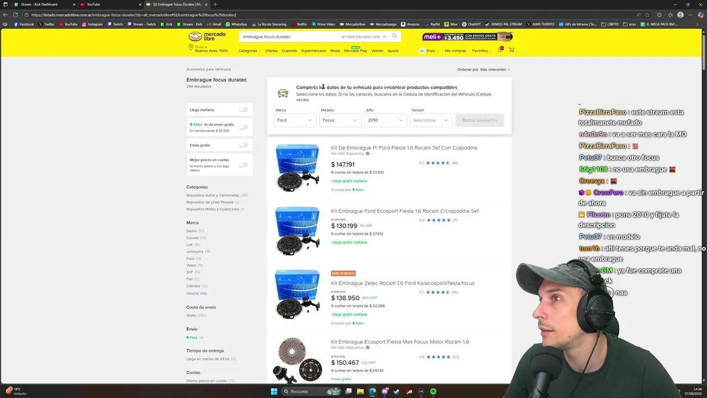Switch to the YouTube tab
The height and width of the screenshot is (398, 707).
(x=110, y=4)
